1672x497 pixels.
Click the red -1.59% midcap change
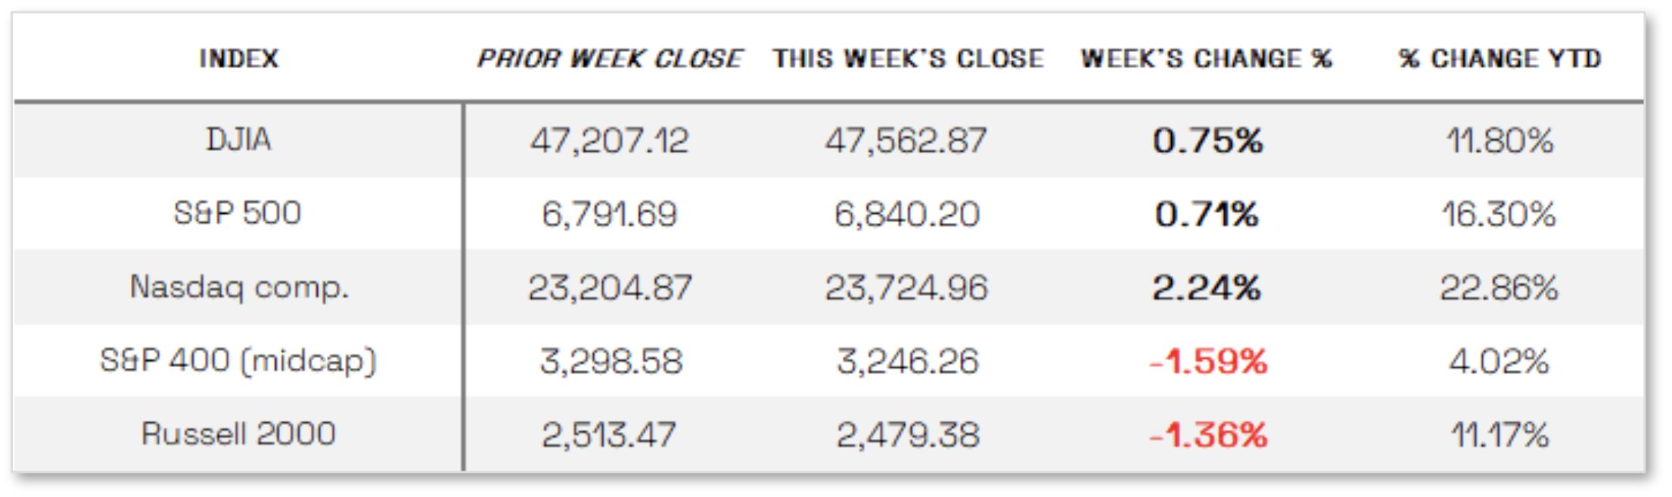(x=1208, y=361)
